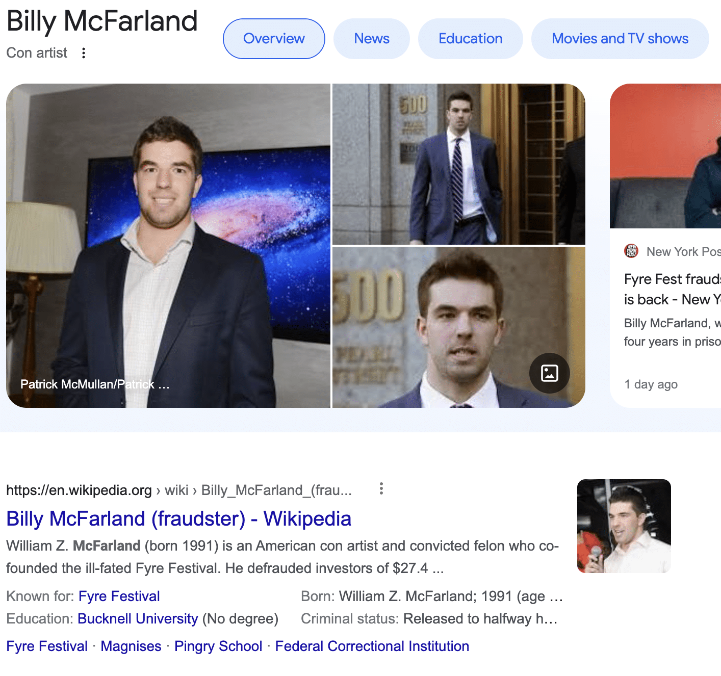Open the Bucknell University link
Viewport: 721px width, 676px height.
point(138,618)
